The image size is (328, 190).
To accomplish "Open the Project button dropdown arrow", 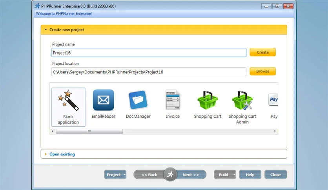I will [x=124, y=175].
